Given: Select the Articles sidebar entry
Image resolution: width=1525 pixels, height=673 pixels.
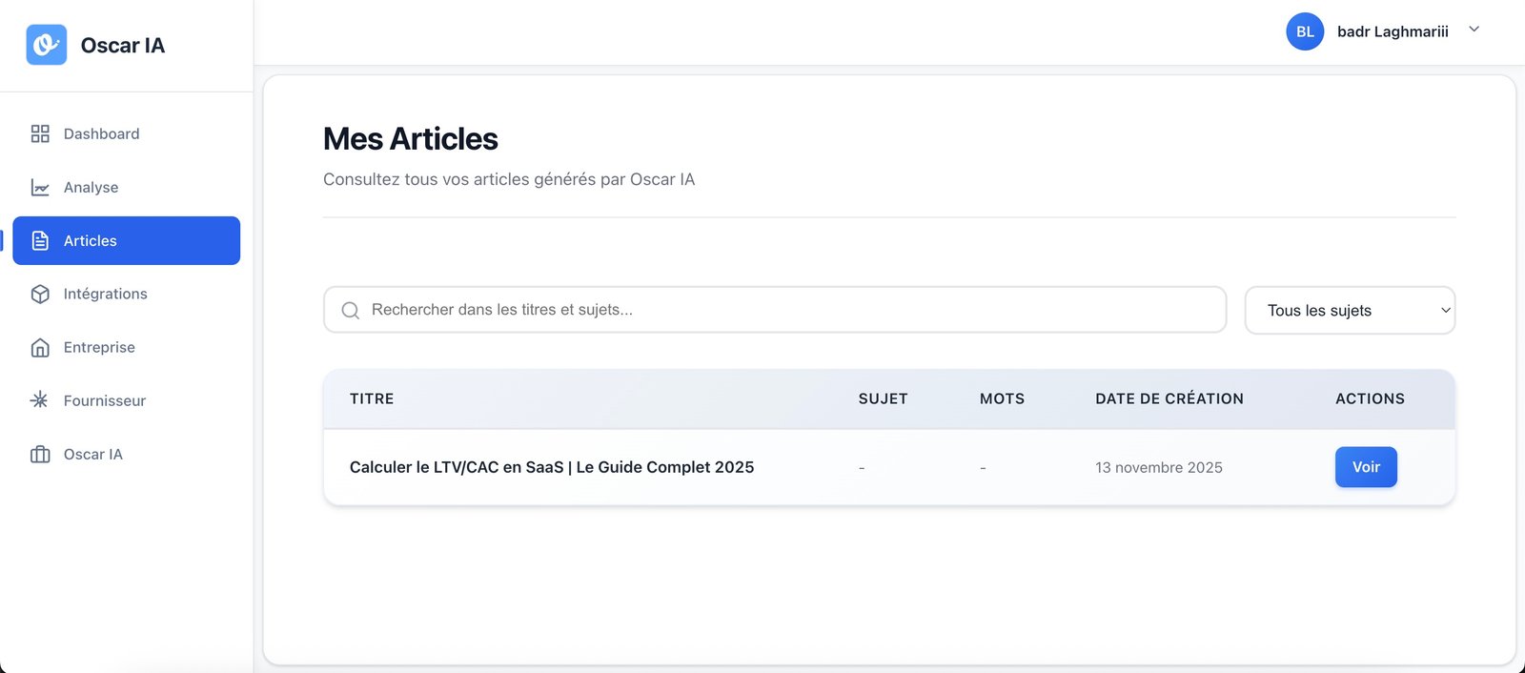Looking at the screenshot, I should [x=90, y=240].
